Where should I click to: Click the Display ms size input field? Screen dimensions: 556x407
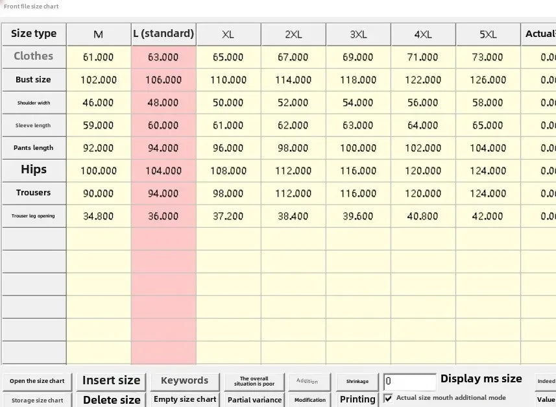(409, 382)
